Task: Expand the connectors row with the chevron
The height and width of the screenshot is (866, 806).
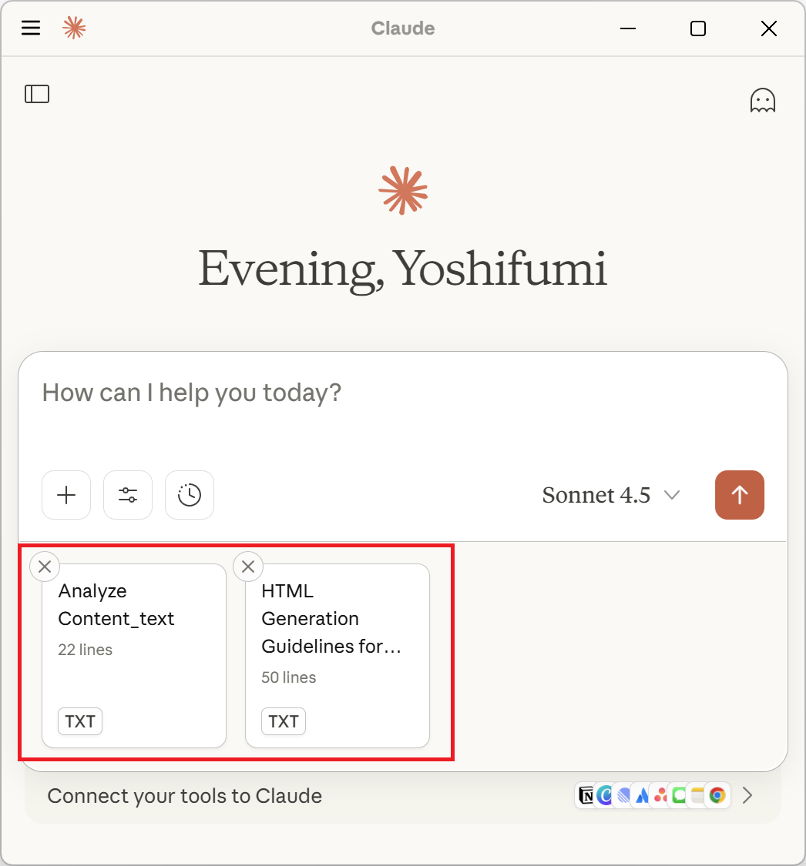Action: tap(747, 795)
